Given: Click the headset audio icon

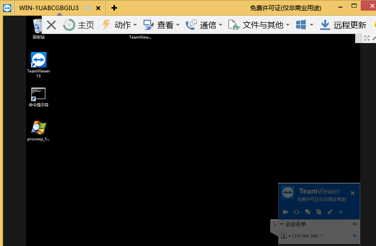Looking at the screenshot, I should (x=297, y=212).
